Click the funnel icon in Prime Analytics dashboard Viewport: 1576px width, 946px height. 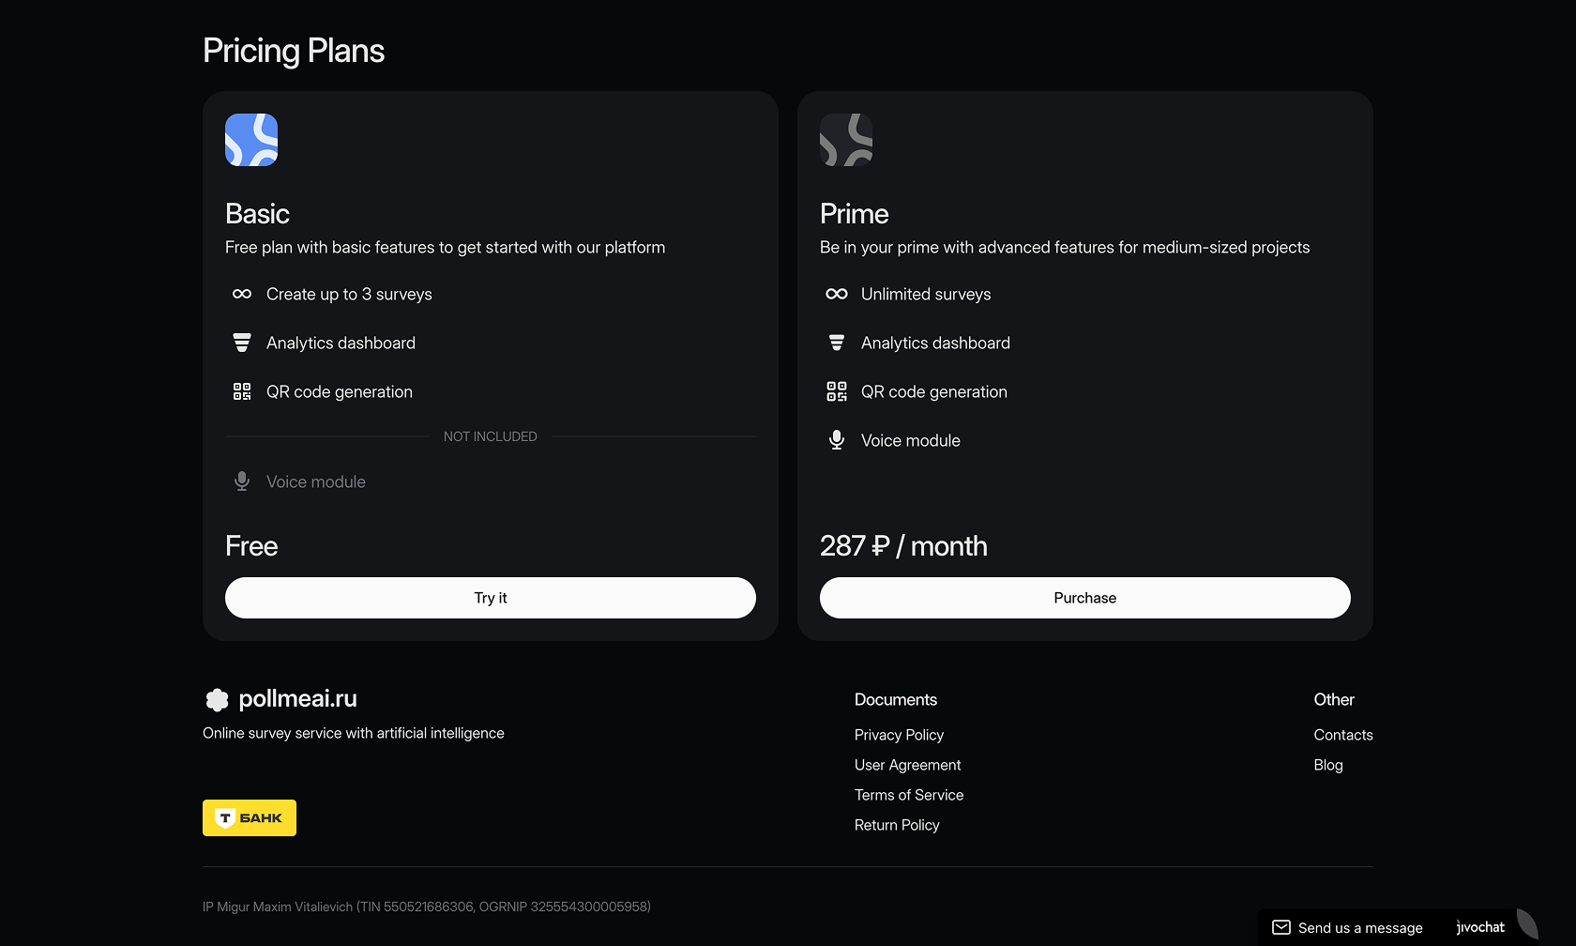point(837,343)
